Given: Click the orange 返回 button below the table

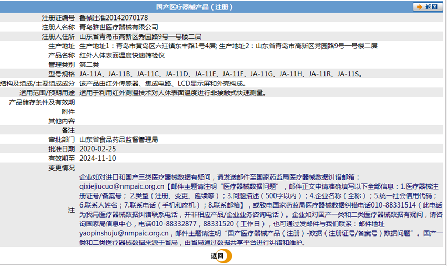Looking at the screenshot, I should [221, 255].
